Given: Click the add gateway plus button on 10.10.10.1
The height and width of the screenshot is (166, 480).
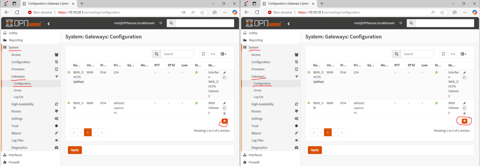Looking at the screenshot, I should click(x=464, y=121).
